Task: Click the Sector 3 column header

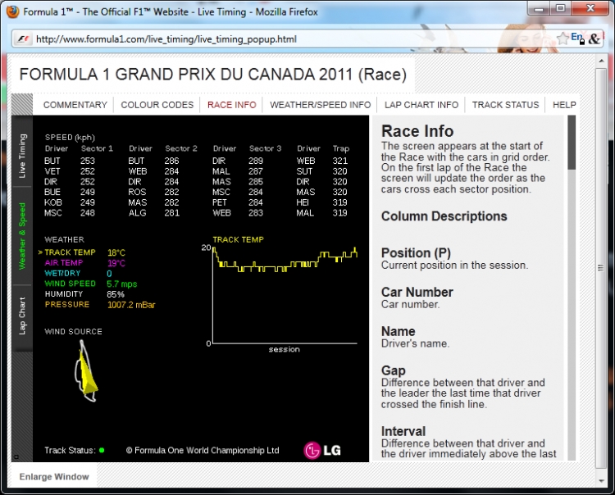Action: [x=265, y=148]
